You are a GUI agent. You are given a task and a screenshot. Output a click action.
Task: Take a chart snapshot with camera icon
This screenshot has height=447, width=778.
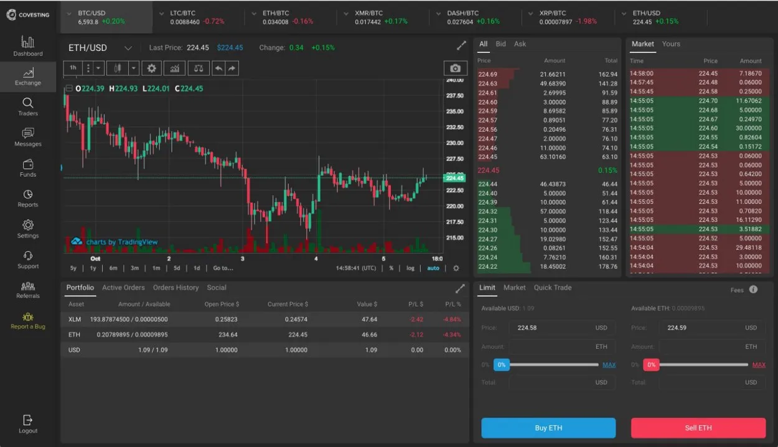[x=456, y=68]
